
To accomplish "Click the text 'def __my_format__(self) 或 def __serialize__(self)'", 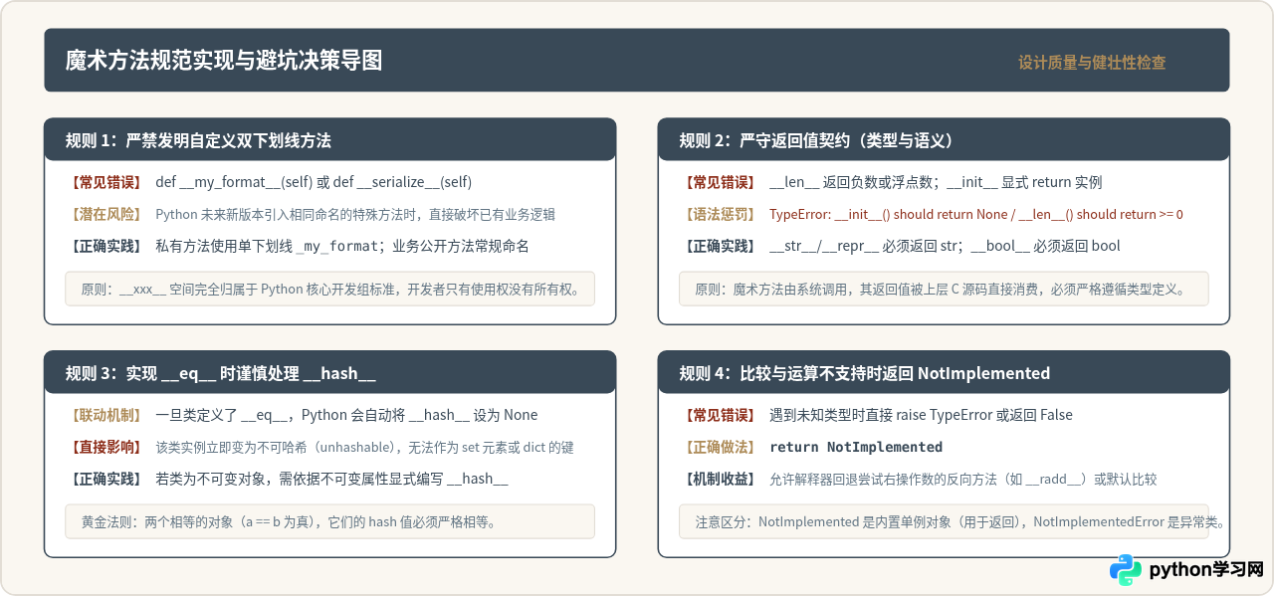I will 314,182.
